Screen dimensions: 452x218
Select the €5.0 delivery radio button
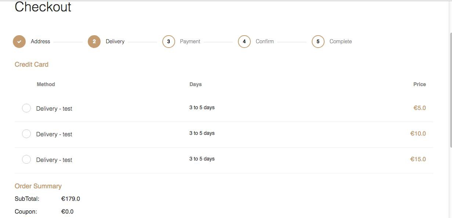click(26, 108)
